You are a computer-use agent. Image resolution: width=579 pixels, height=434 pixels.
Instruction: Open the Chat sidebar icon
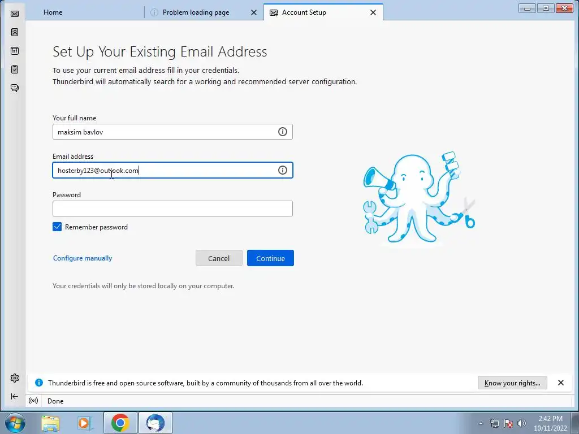point(15,88)
